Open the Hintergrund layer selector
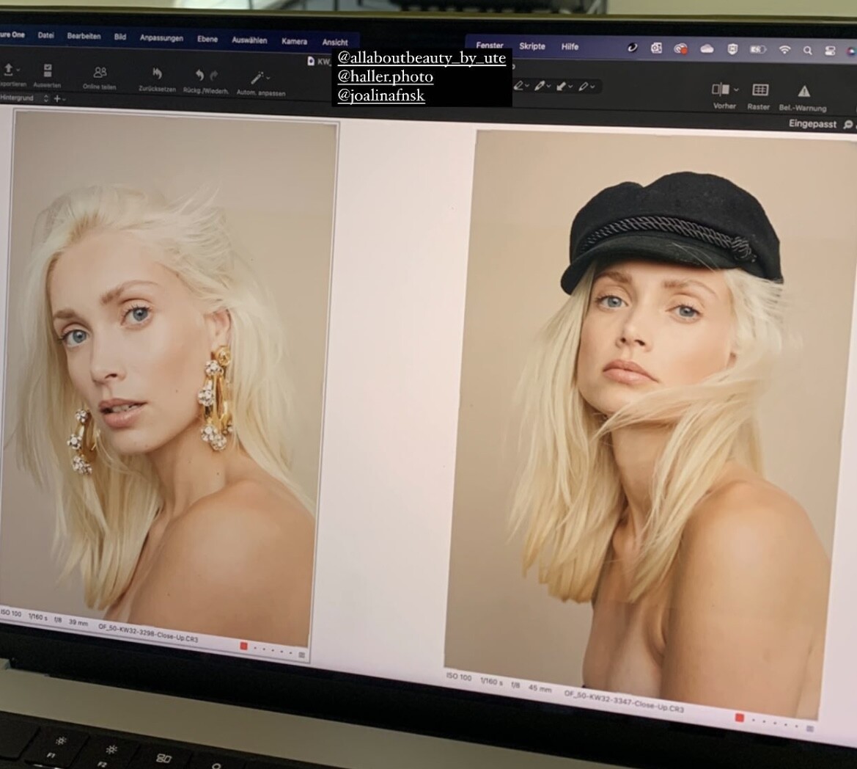Image resolution: width=857 pixels, height=769 pixels. tap(24, 98)
